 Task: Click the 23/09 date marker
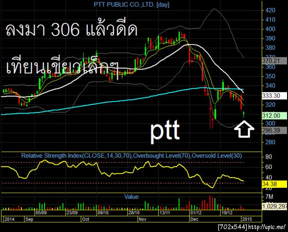(72, 213)
